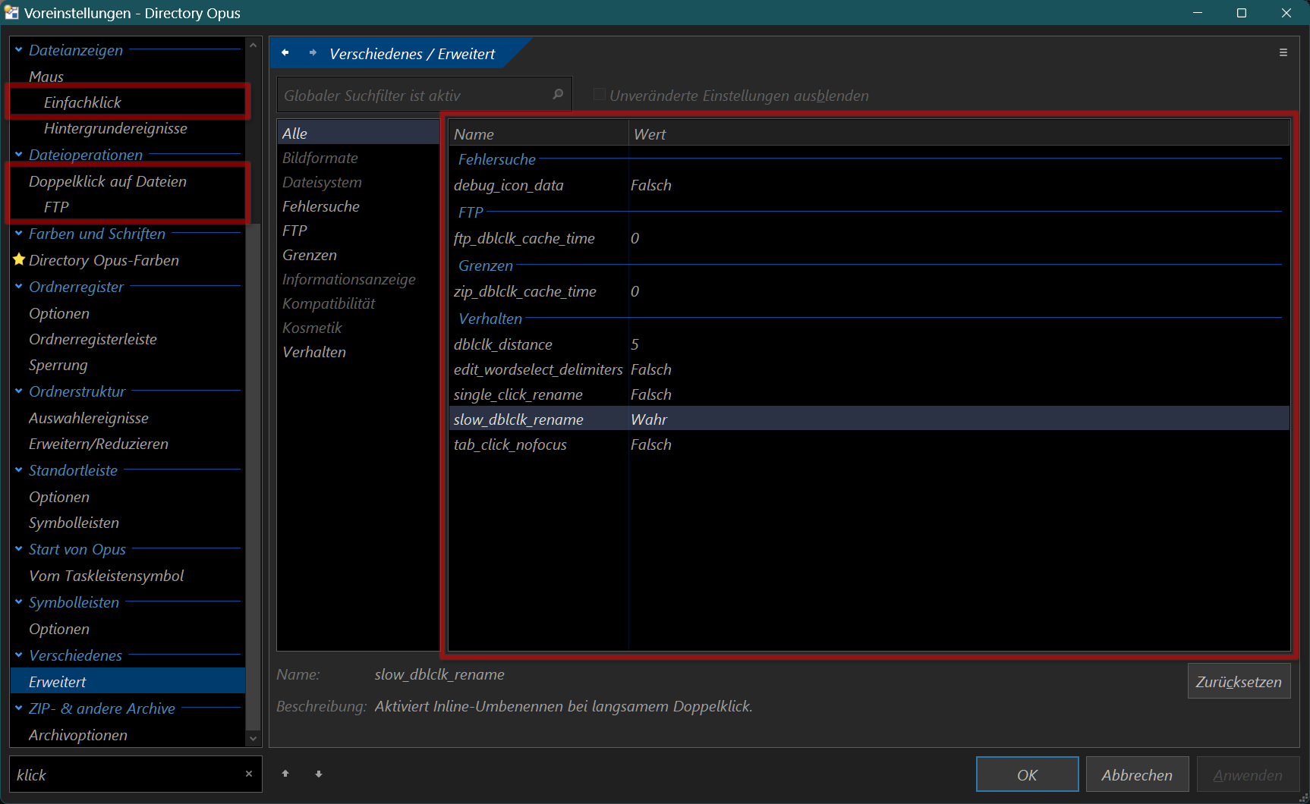Viewport: 1310px width, 804px height.
Task: Select the 'debug_icon_data' setting row
Action: (x=869, y=185)
